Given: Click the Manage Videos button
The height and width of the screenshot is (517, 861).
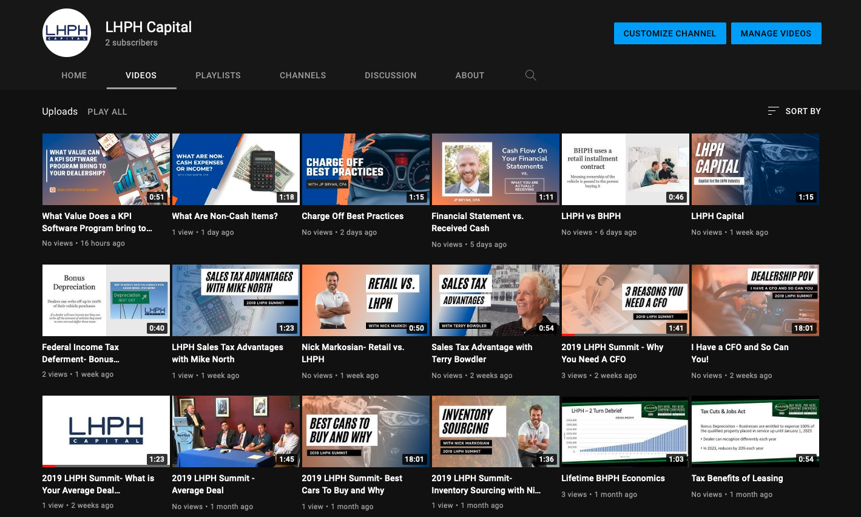Looking at the screenshot, I should 776,33.
